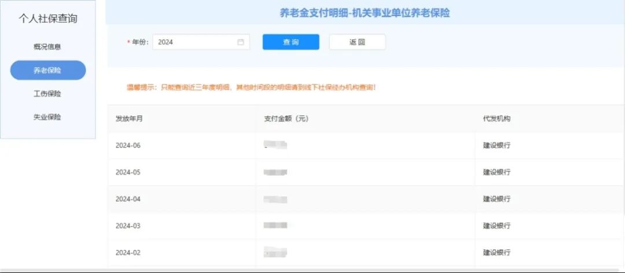The width and height of the screenshot is (625, 273).
Task: Select the 2024-05 payment row
Action: 128,172
